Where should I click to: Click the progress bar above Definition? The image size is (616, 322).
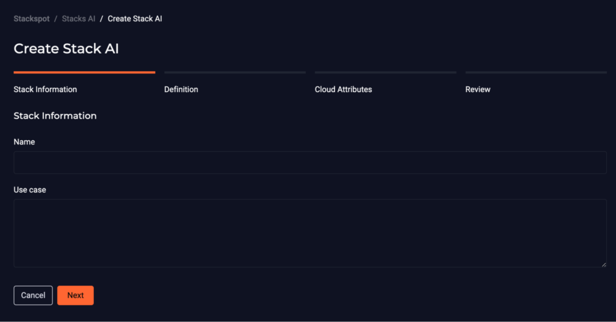tap(235, 72)
